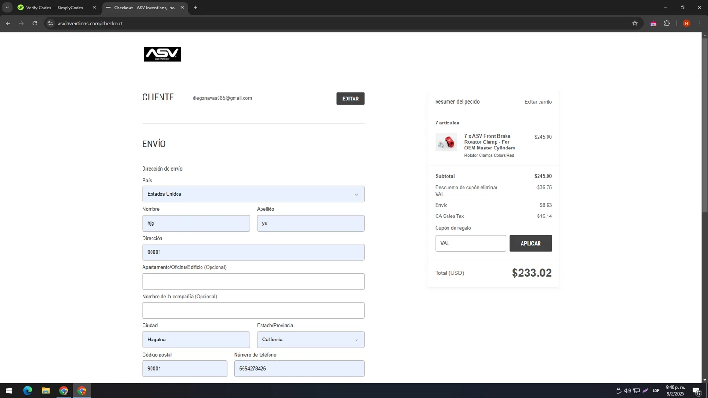Open the browser extensions puzzle icon

(x=667, y=23)
